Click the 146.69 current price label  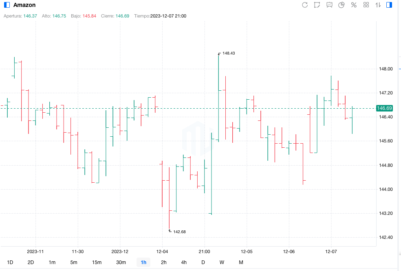384,108
